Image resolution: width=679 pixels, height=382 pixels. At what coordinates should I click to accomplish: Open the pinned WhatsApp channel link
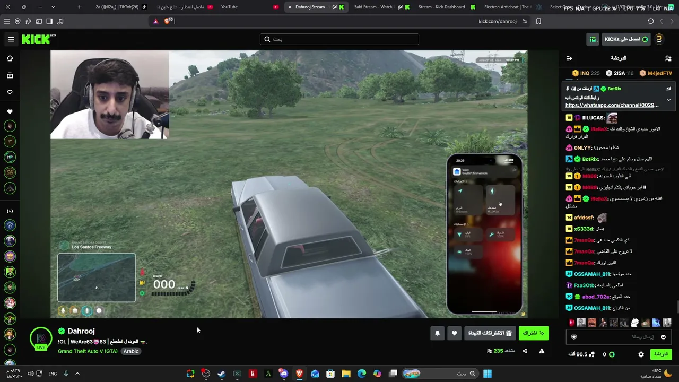612,105
